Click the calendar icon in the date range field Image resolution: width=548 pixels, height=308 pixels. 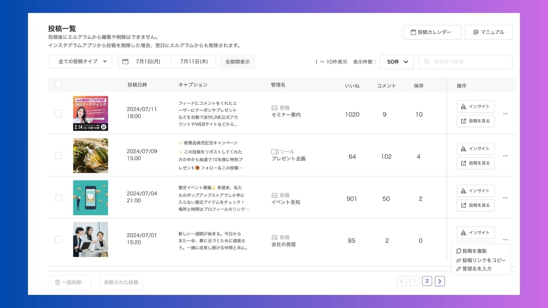pyautogui.click(x=125, y=62)
